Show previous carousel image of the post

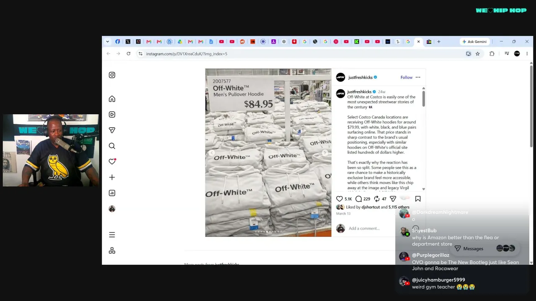pos(211,153)
